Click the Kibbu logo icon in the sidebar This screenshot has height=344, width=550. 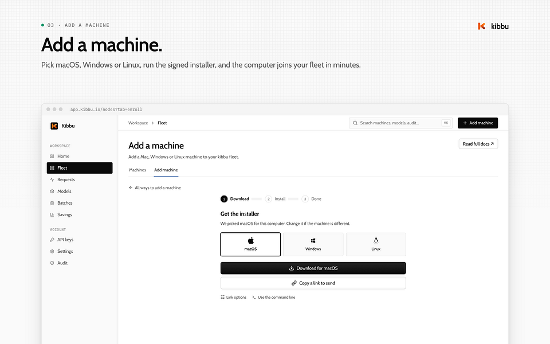(54, 126)
